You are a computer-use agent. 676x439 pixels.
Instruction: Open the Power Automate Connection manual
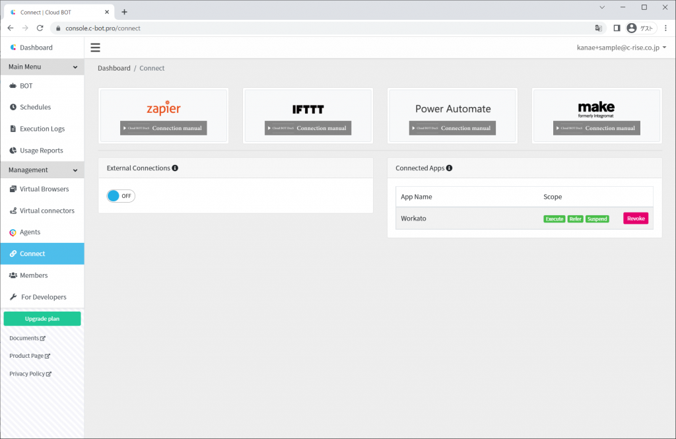452,128
